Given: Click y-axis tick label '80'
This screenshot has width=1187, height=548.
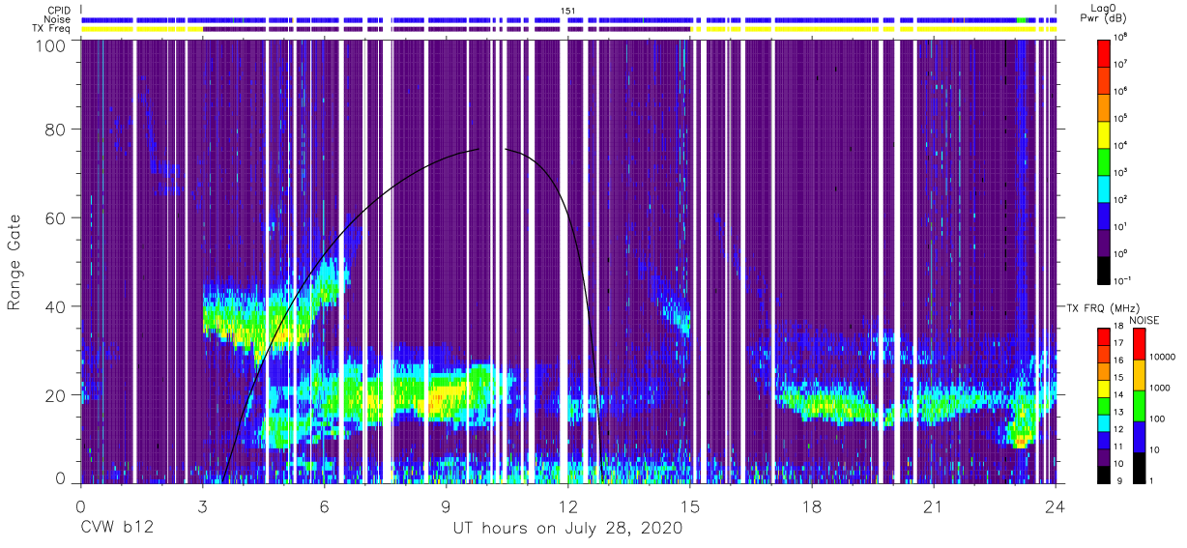Looking at the screenshot, I should [55, 129].
